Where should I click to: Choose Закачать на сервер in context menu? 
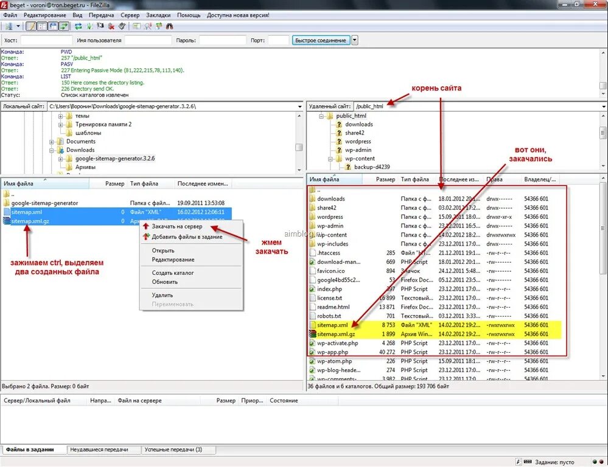tap(191, 226)
